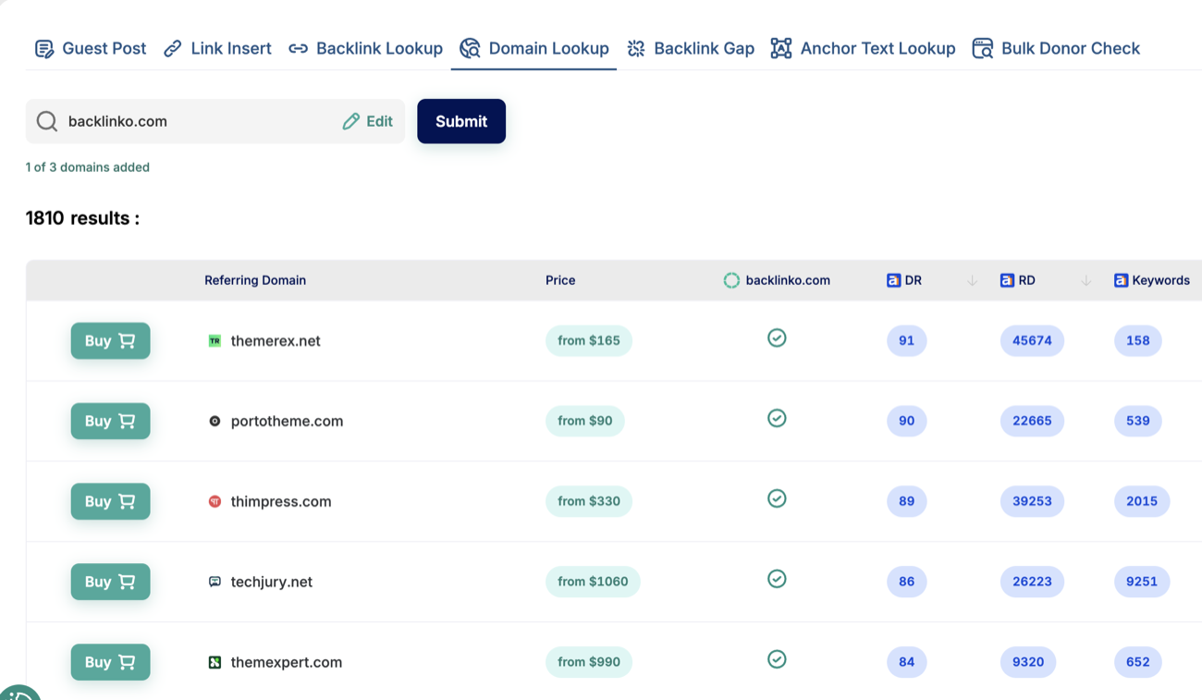Click the DR value 91

point(906,340)
